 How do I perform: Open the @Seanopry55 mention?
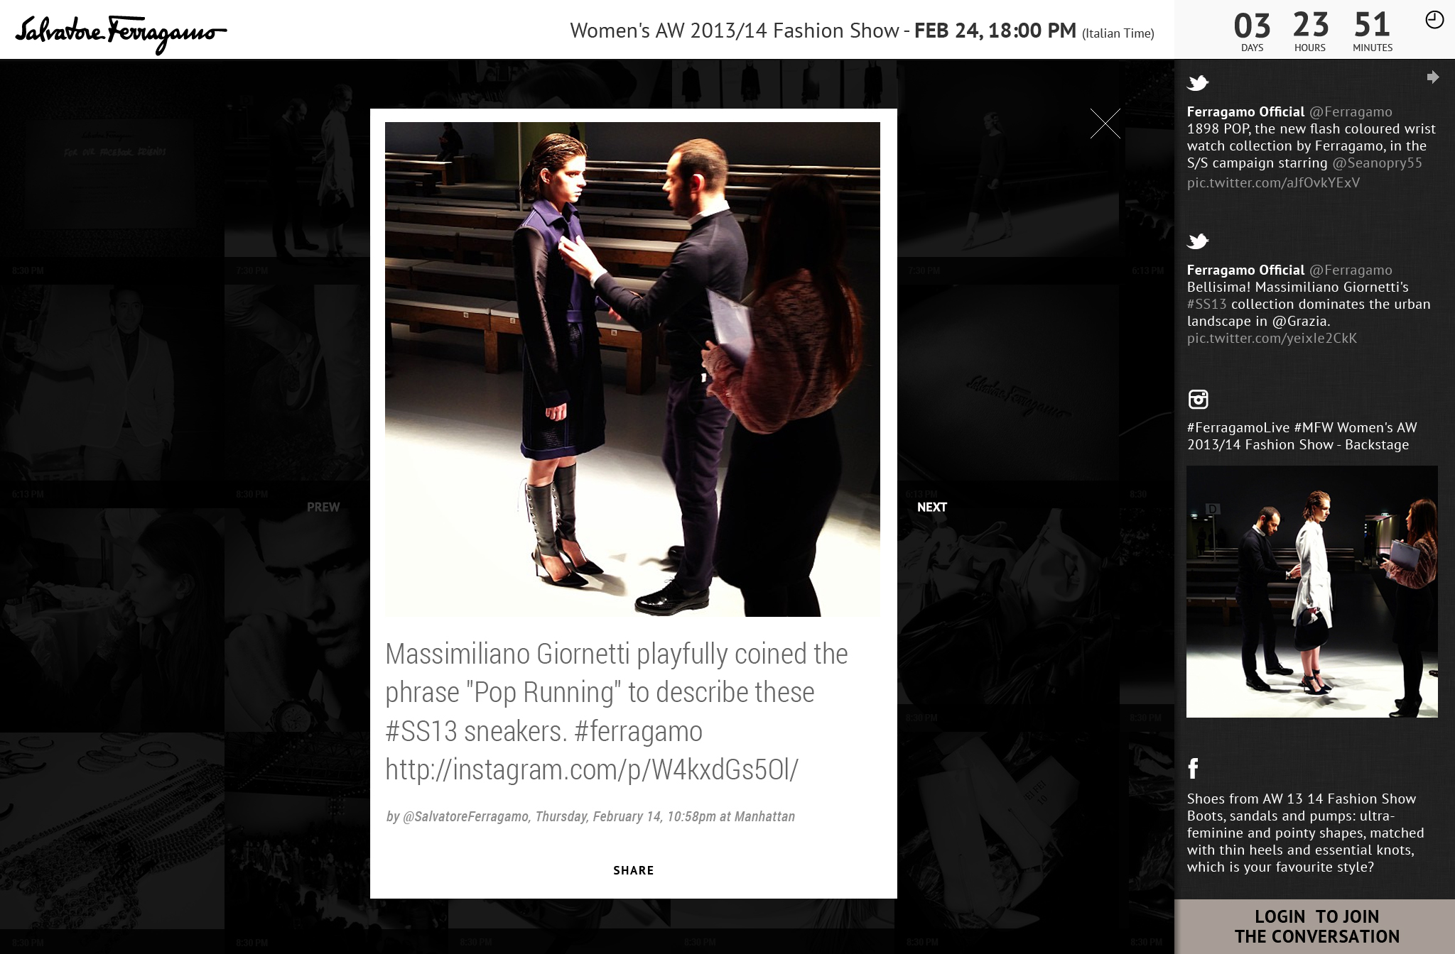click(1377, 163)
